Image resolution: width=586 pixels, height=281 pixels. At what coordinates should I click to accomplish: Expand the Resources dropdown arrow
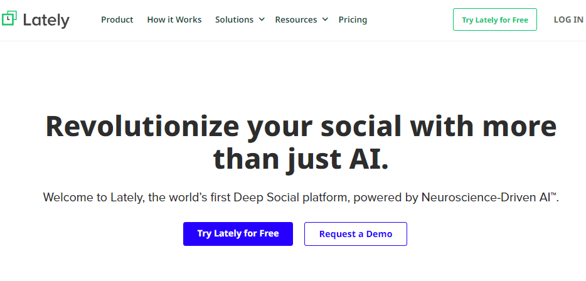(x=325, y=19)
